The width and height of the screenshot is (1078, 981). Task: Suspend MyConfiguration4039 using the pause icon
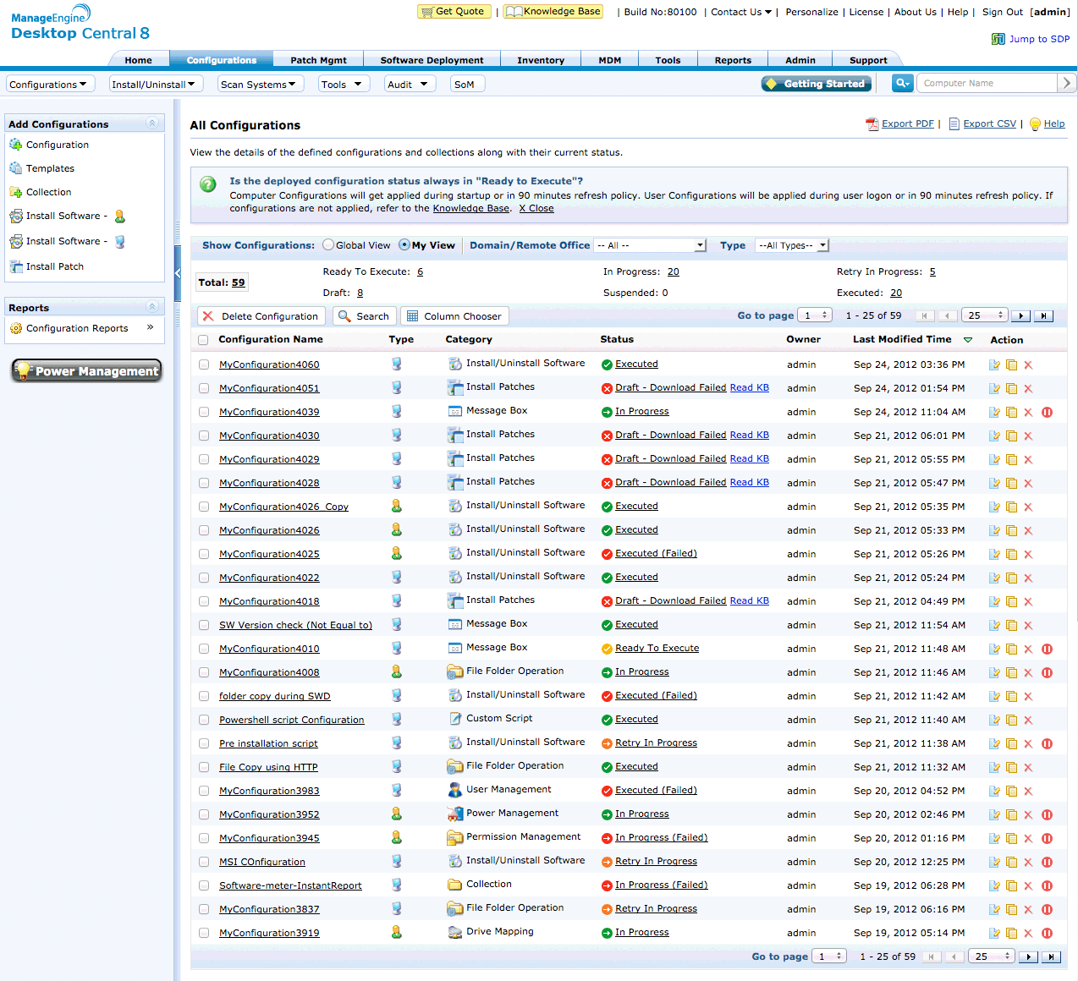pos(1047,413)
